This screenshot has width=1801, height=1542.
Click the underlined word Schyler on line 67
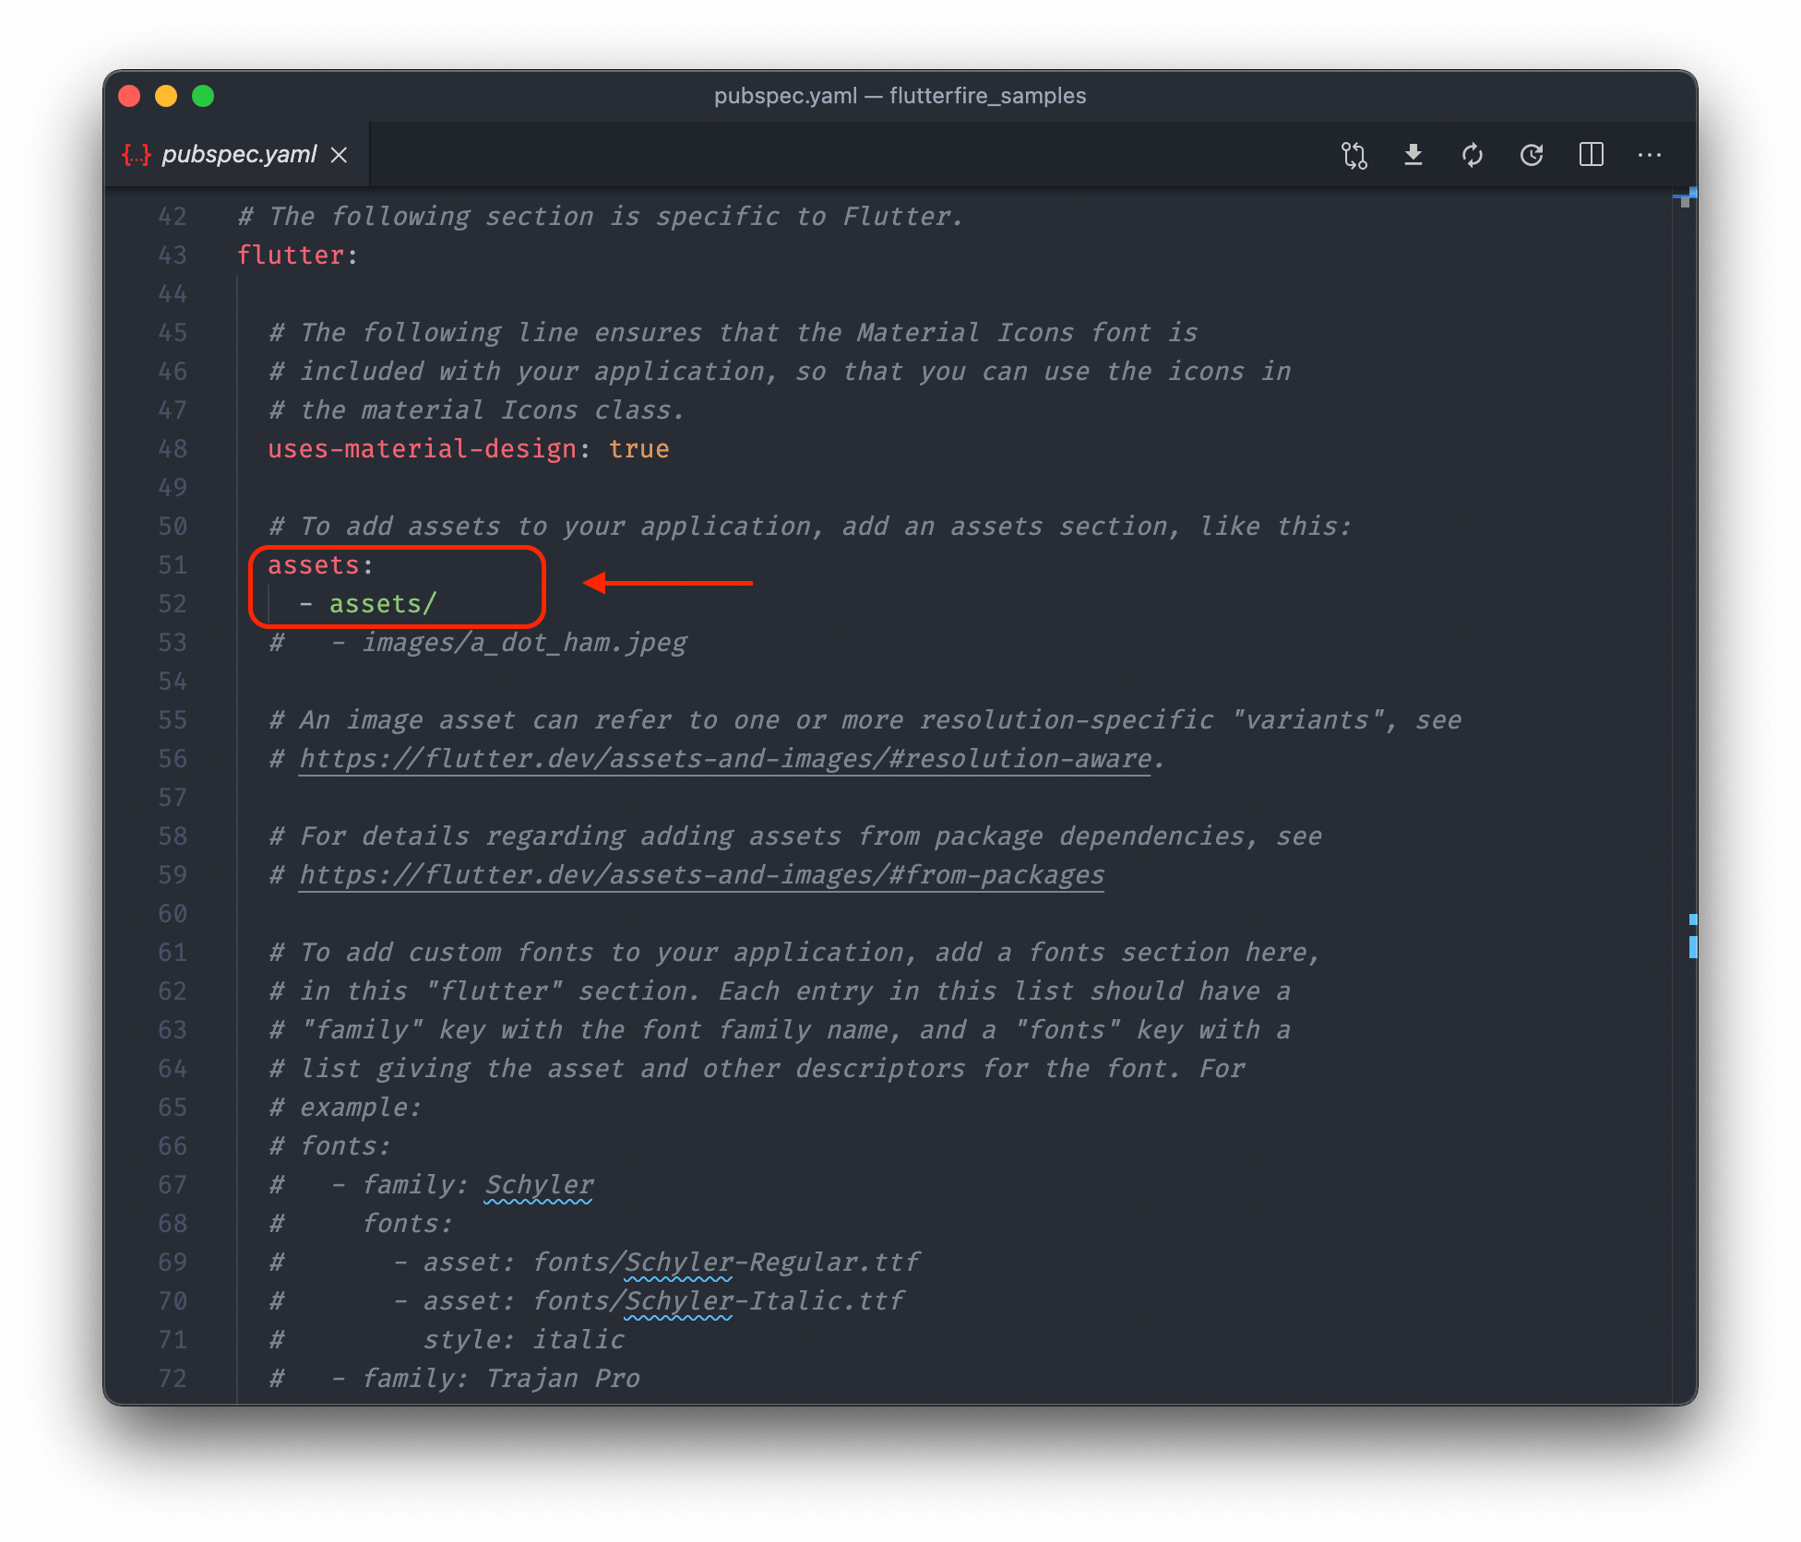tap(539, 1185)
